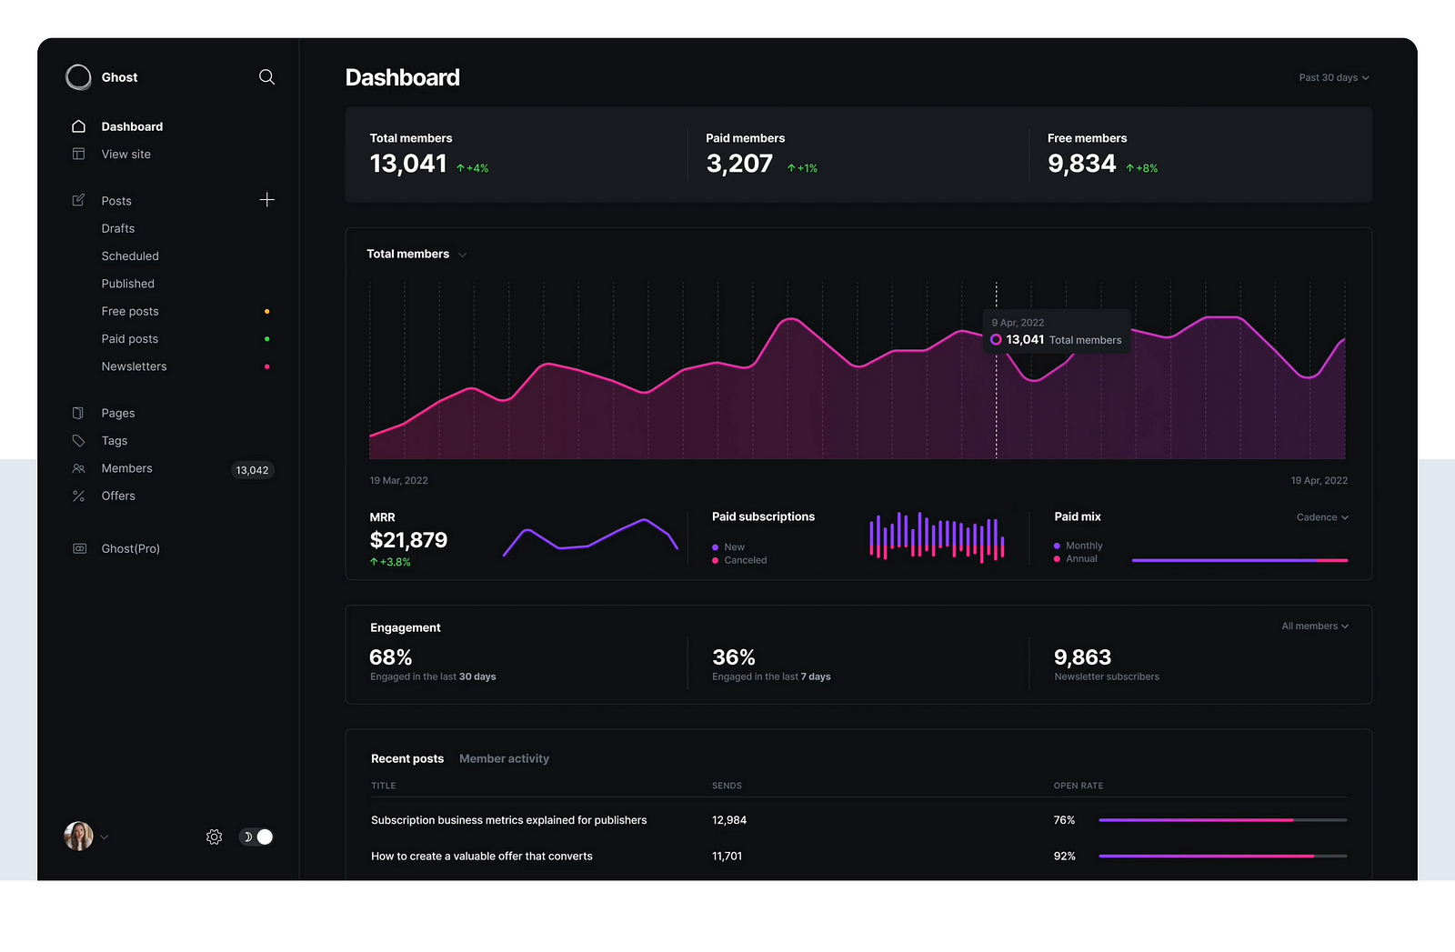Open the All members engagement filter
The height and width of the screenshot is (952, 1455).
coord(1314,626)
